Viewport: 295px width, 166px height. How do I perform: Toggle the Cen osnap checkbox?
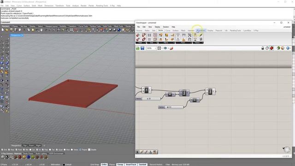pyautogui.click(x=30, y=149)
